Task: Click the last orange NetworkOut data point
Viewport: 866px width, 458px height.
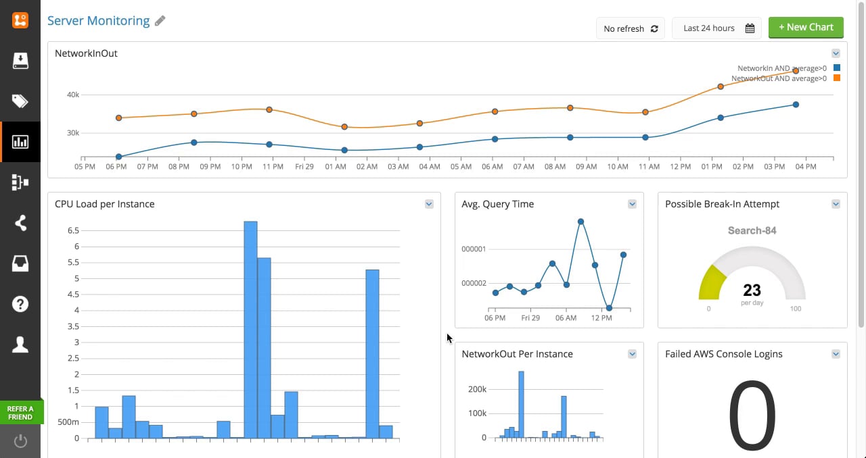Action: (796, 71)
